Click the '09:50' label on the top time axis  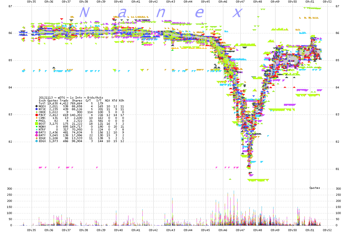(x=293, y=2)
